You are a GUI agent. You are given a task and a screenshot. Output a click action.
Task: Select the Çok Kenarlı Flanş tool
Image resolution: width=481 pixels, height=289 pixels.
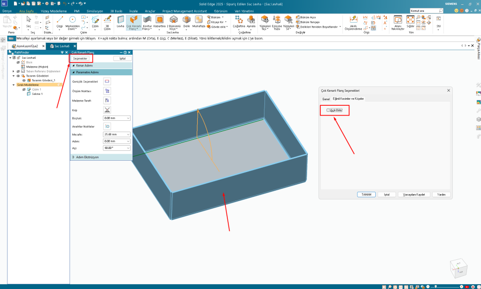point(134,20)
